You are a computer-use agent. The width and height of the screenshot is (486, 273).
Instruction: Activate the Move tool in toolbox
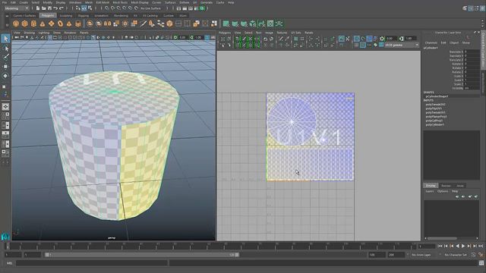tap(5, 66)
